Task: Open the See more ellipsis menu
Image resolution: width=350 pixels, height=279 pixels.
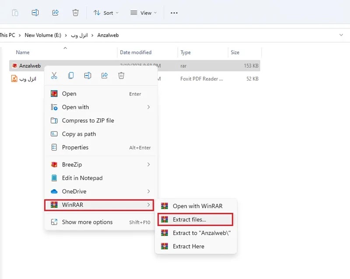Action: click(174, 13)
